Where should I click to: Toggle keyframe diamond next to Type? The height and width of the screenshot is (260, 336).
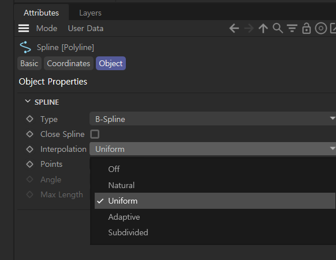click(29, 119)
